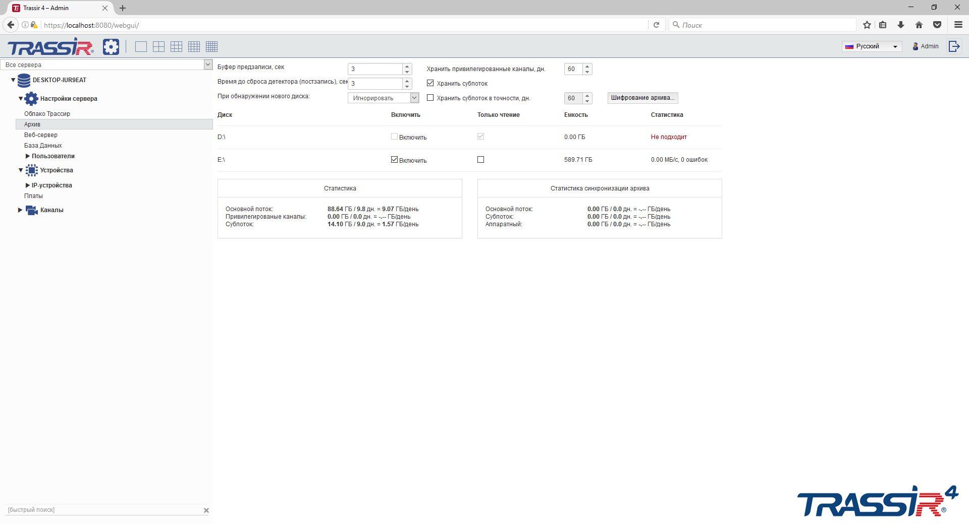Select the 4x4 grid layout icon
Viewport: 969px width, 524px height.
[x=194, y=46]
